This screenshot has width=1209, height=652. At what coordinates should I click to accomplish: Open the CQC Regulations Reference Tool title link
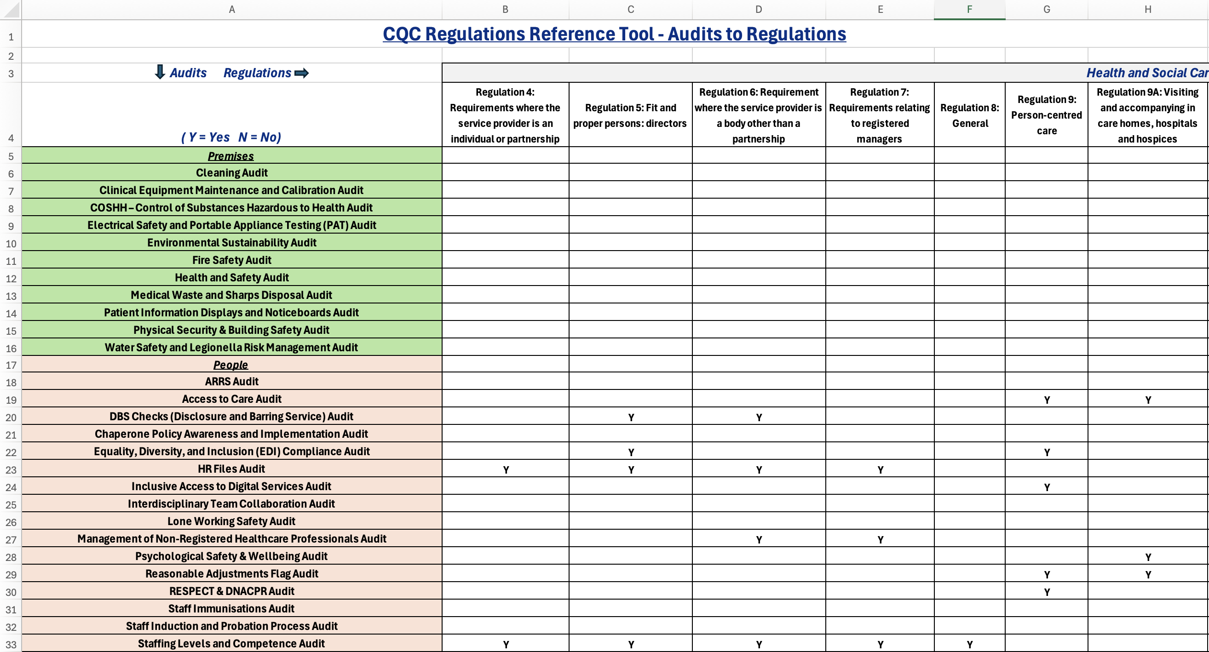(x=614, y=34)
